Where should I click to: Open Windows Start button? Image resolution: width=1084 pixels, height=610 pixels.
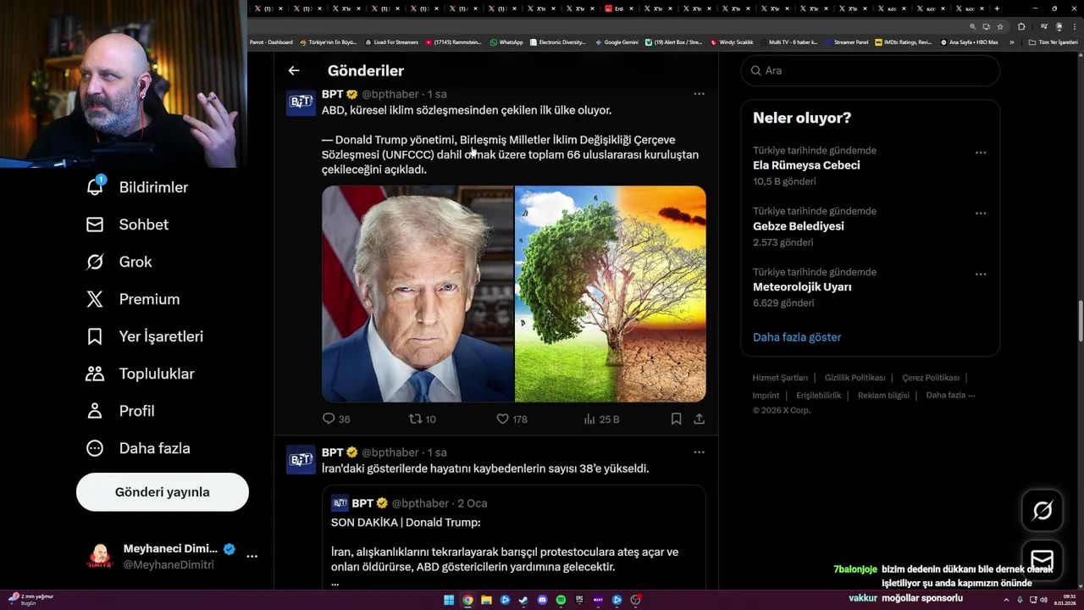pyautogui.click(x=449, y=600)
